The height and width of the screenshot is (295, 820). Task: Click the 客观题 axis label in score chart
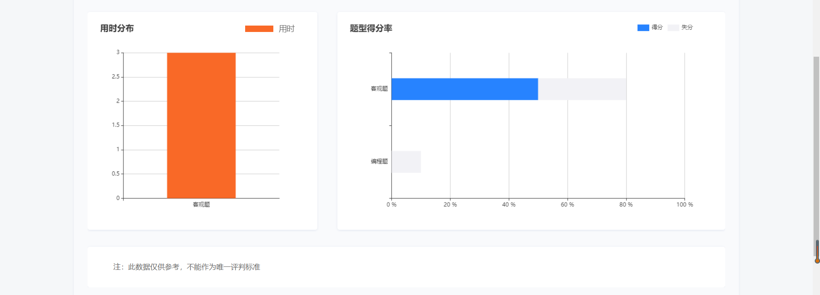(x=379, y=89)
